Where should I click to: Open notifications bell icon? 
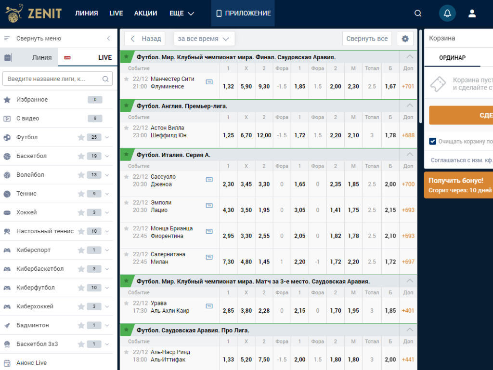tap(447, 13)
